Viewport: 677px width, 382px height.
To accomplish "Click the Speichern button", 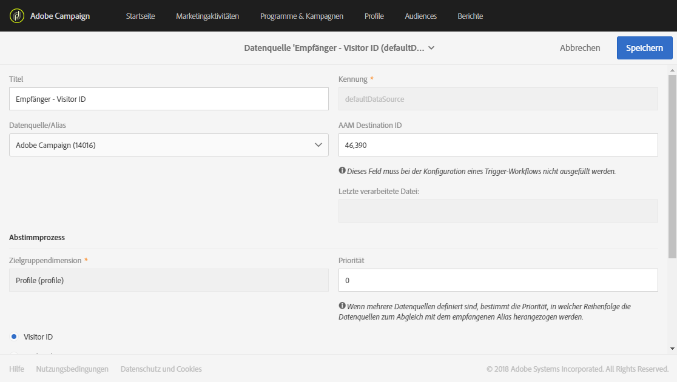I will [645, 48].
